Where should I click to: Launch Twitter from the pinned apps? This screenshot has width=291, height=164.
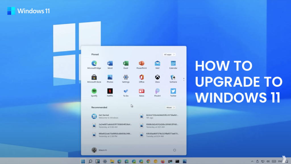tap(173, 91)
